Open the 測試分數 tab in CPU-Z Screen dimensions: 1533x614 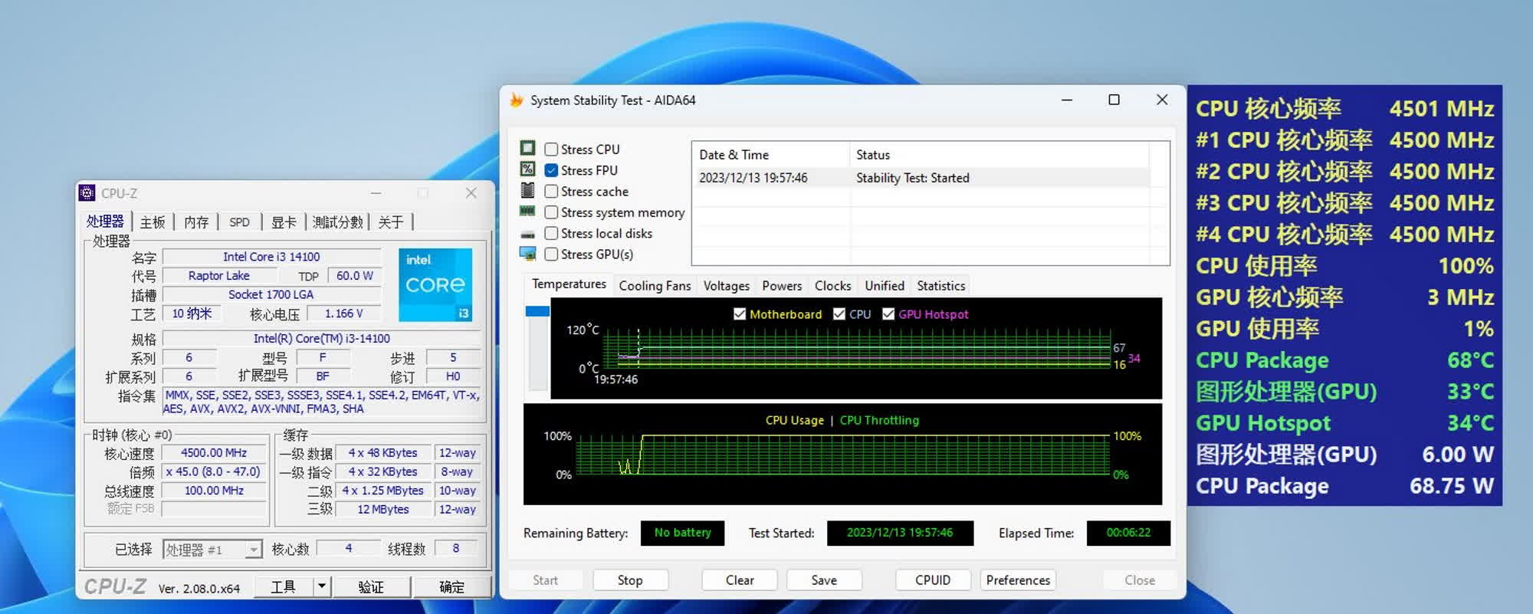point(337,222)
